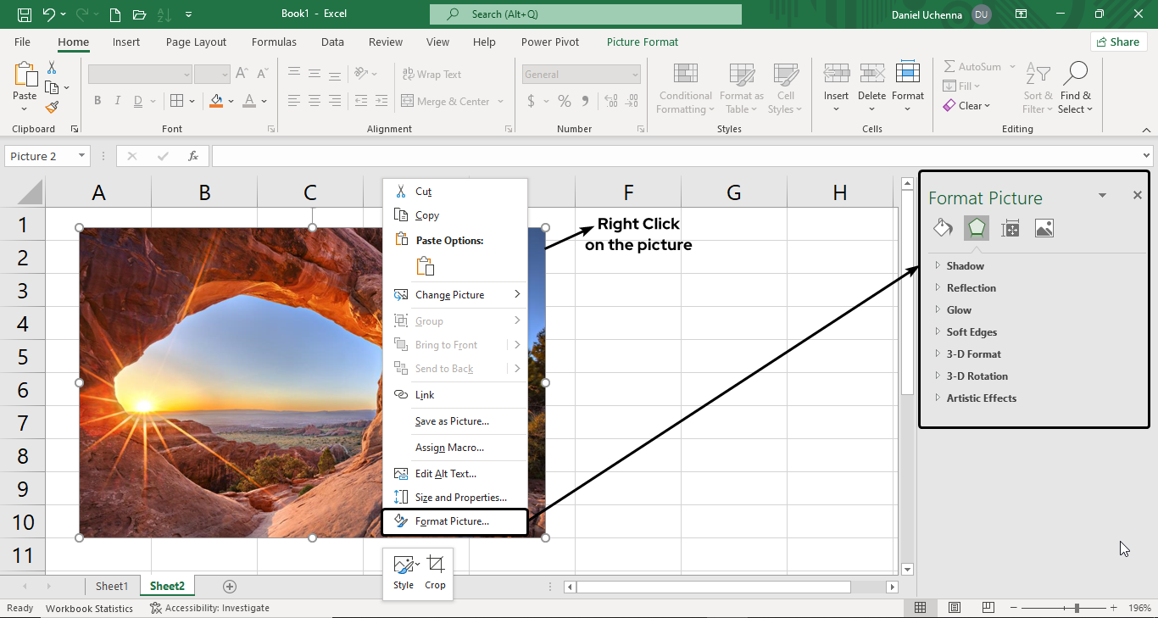Click the Format Painter brush icon
The width and height of the screenshot is (1158, 618).
click(52, 108)
